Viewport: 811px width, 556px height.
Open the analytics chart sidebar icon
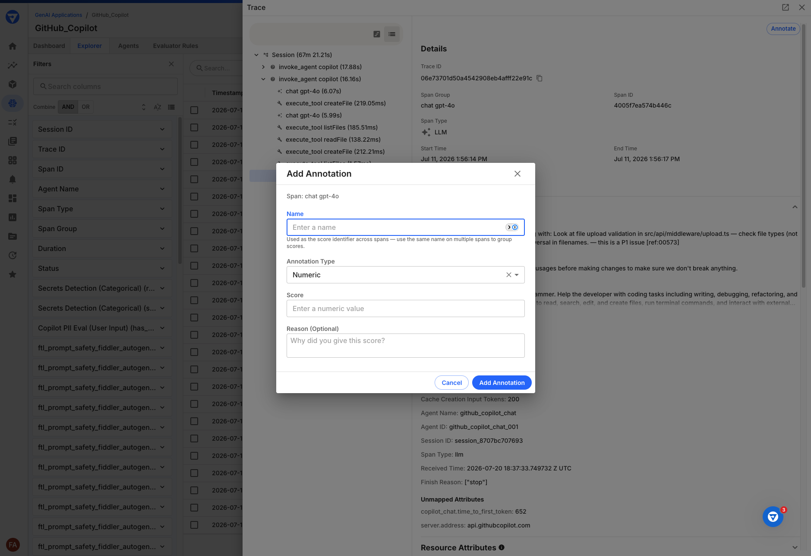click(x=13, y=217)
